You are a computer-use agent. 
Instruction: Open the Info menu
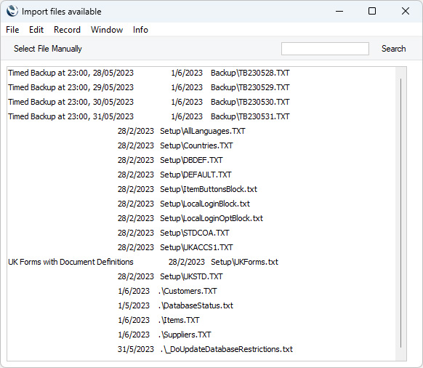click(x=140, y=30)
